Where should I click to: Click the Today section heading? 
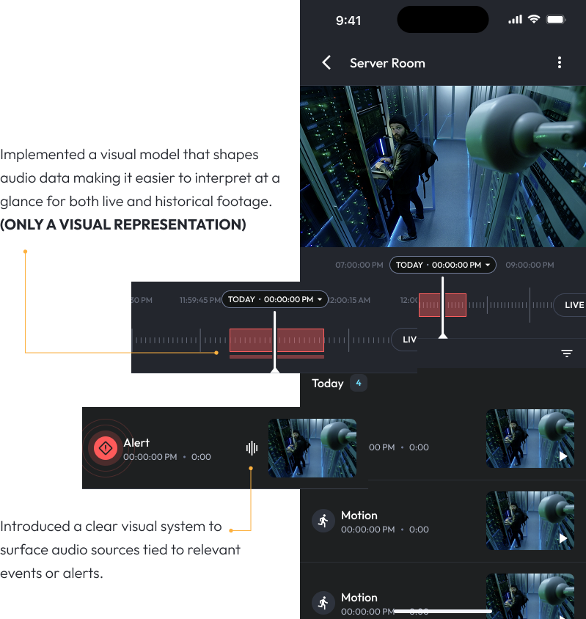click(327, 384)
